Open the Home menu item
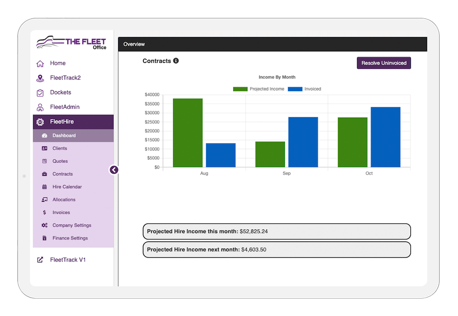 (73, 63)
